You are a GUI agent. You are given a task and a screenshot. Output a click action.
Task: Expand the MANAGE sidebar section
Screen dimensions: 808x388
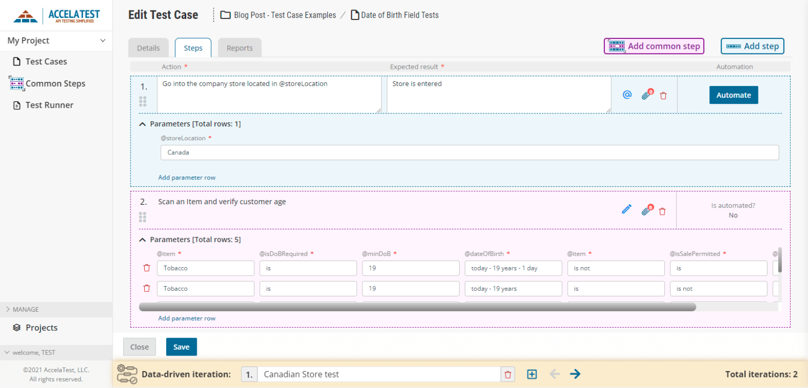(23, 309)
